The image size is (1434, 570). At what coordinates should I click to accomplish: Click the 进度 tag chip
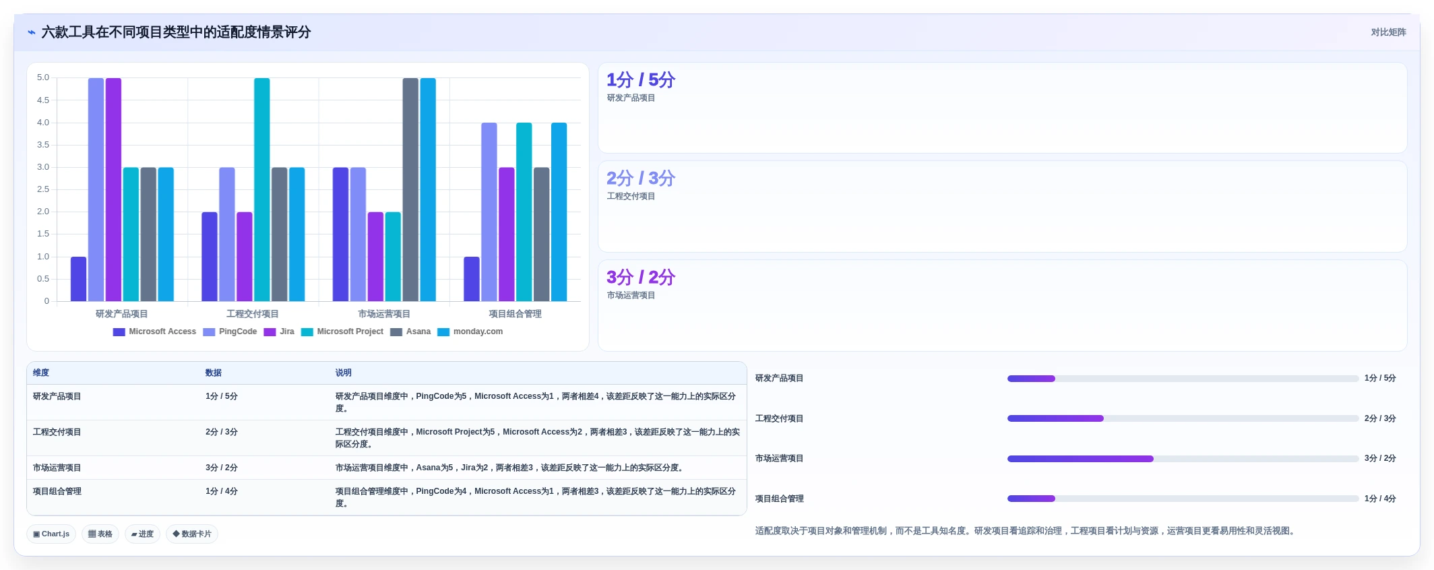pyautogui.click(x=142, y=534)
